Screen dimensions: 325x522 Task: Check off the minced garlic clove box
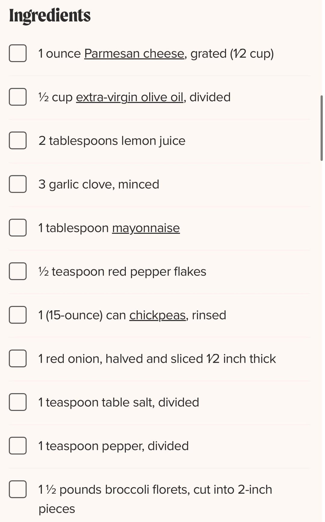click(18, 184)
